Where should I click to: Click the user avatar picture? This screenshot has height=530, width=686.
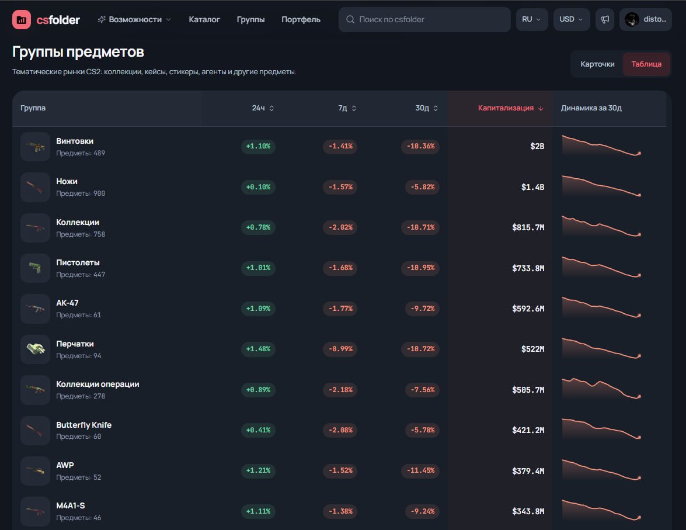(632, 19)
